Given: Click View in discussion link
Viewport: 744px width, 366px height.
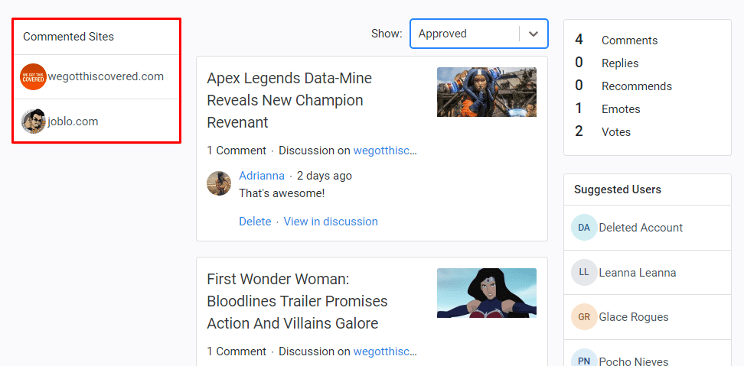Looking at the screenshot, I should (x=331, y=222).
